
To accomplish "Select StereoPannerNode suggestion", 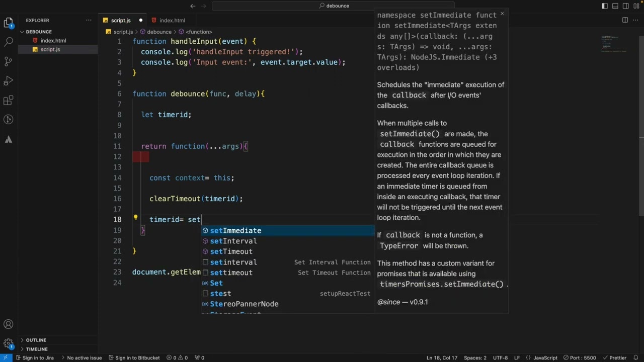I will point(288,304).
